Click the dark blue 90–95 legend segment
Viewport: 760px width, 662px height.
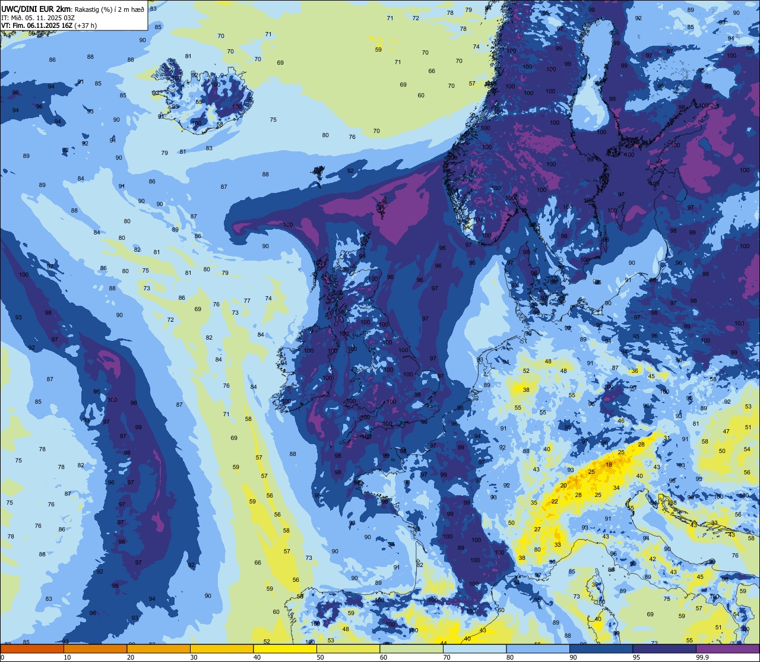[x=601, y=648]
